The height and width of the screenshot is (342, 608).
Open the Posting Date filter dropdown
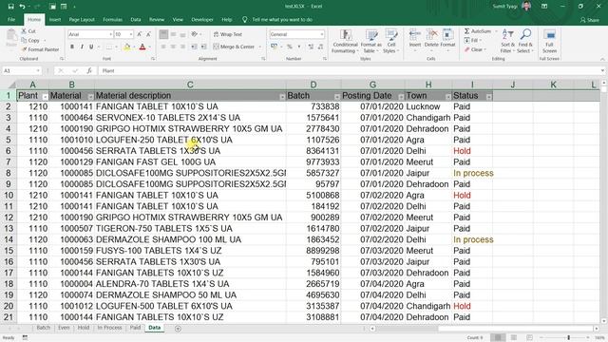(x=401, y=97)
